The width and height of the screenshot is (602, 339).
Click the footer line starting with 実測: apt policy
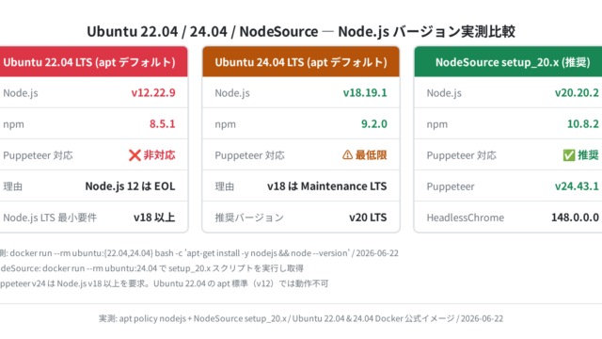[301, 318]
